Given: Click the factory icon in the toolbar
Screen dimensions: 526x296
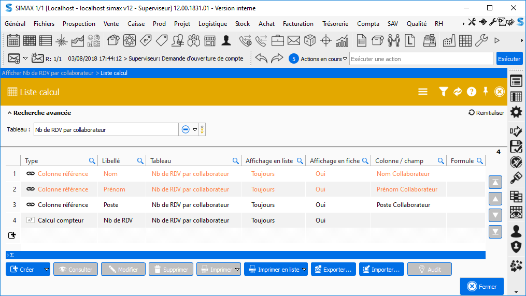Looking at the screenshot, I should 448,40.
